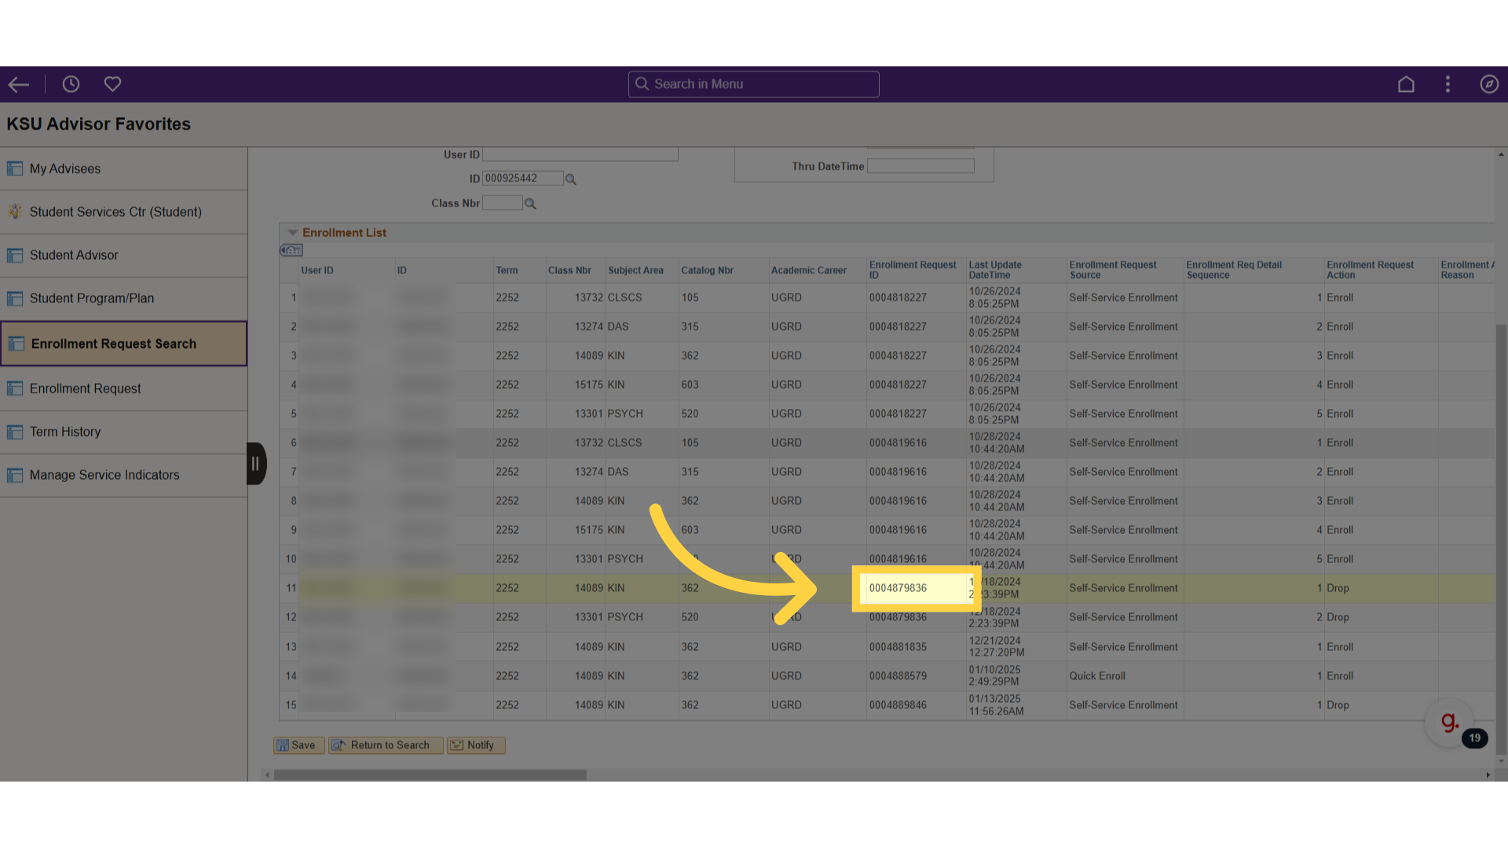1508x848 pixels.
Task: Click the grid show-all-columns icon
Action: tap(291, 250)
